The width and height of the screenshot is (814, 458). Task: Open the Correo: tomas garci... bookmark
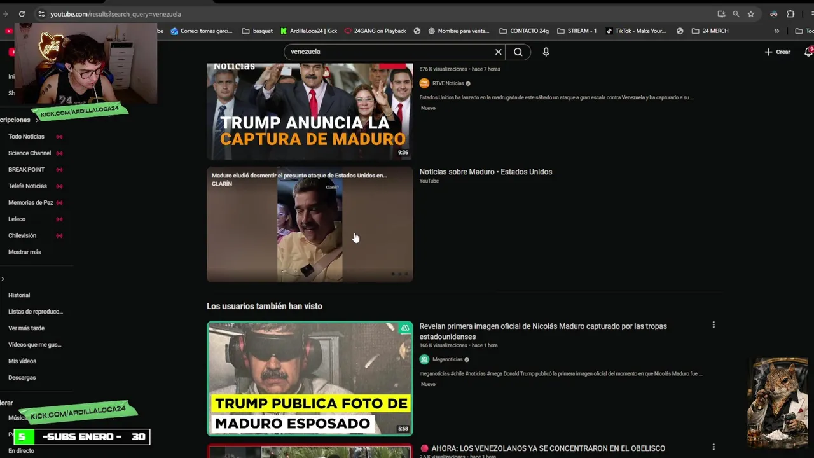202,31
